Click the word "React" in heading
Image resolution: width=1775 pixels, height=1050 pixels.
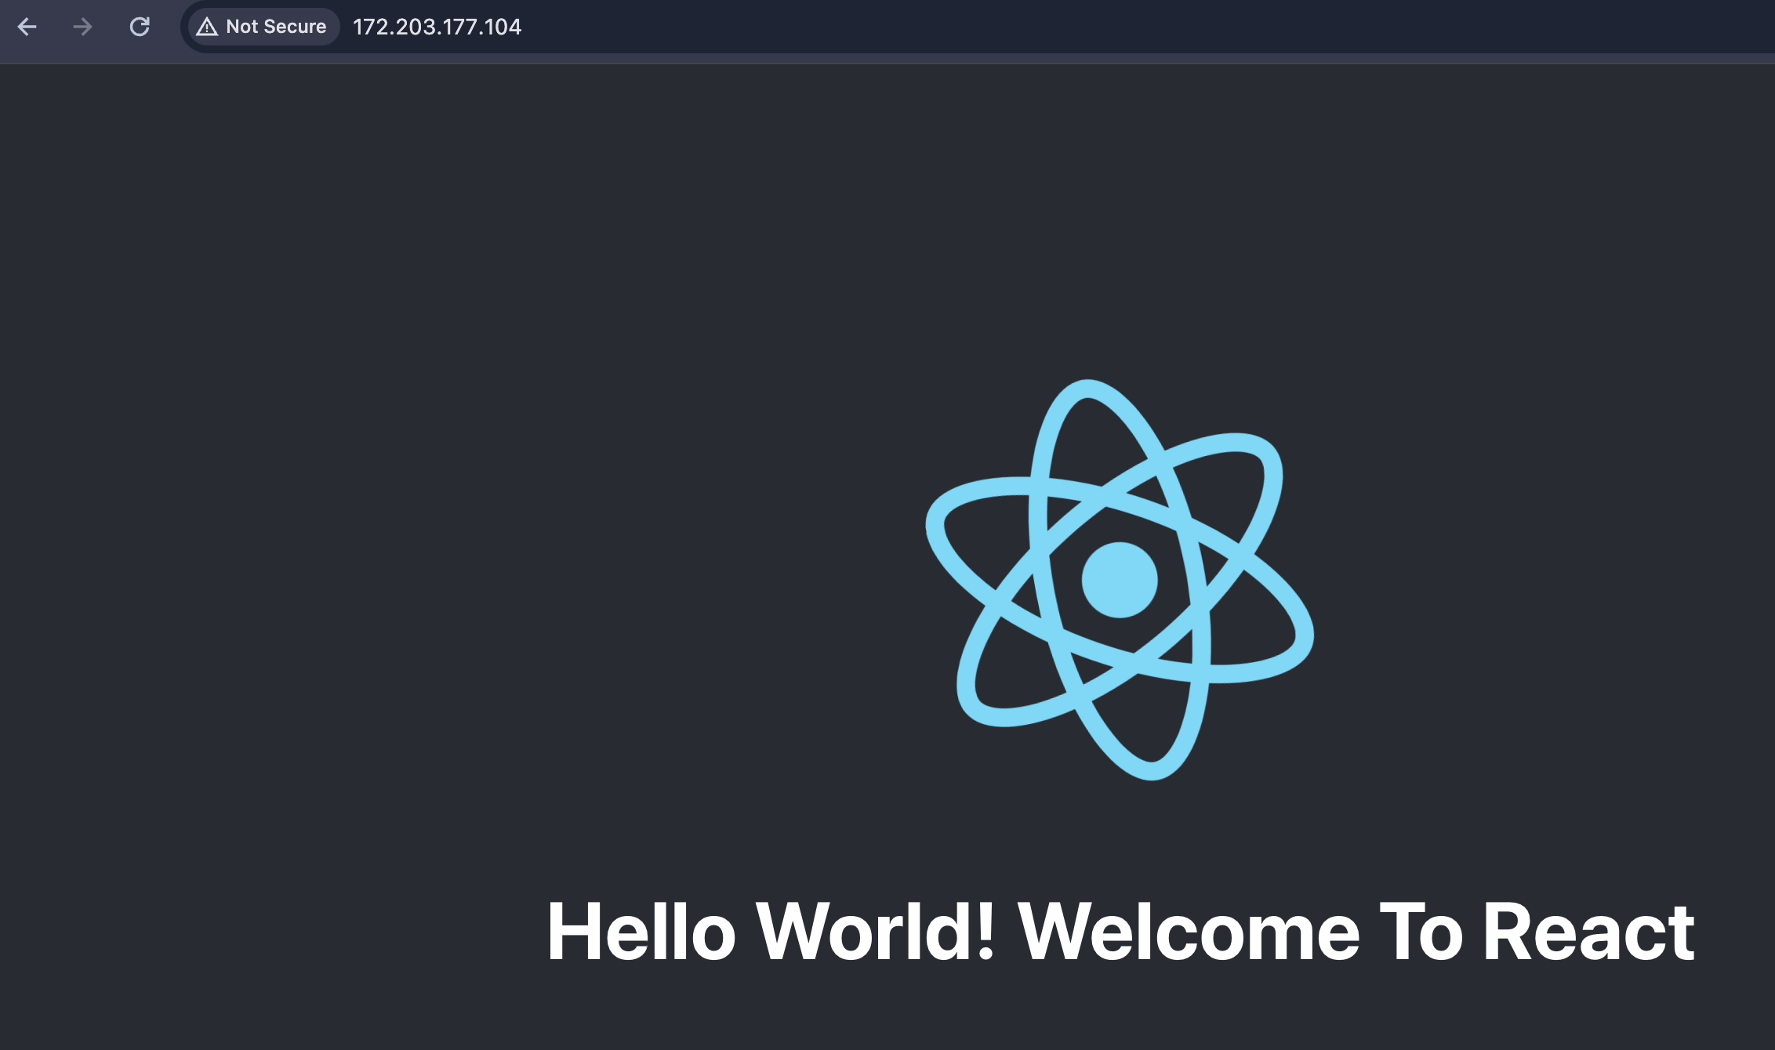[x=1588, y=932]
